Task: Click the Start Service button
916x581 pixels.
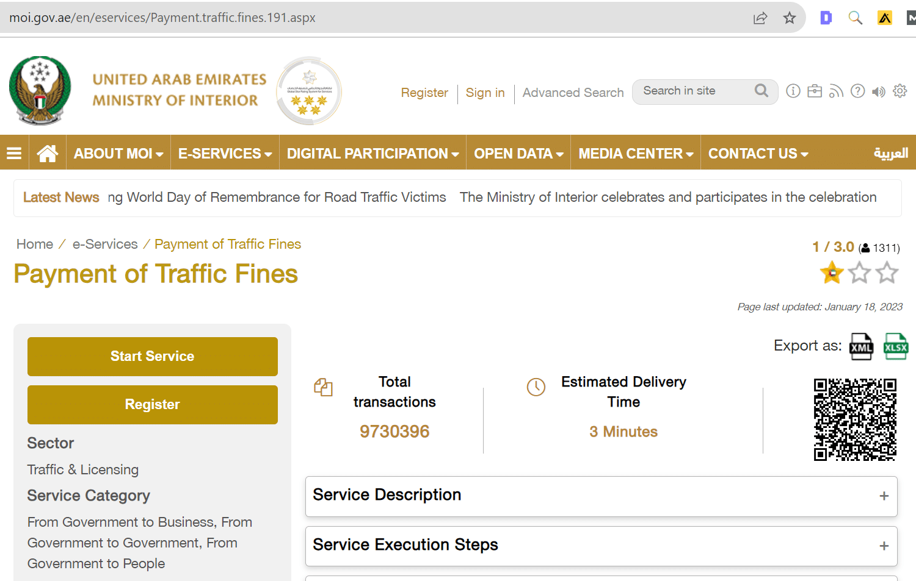Action: point(153,356)
